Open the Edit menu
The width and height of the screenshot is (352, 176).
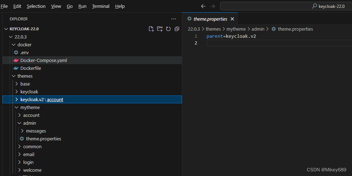17,6
